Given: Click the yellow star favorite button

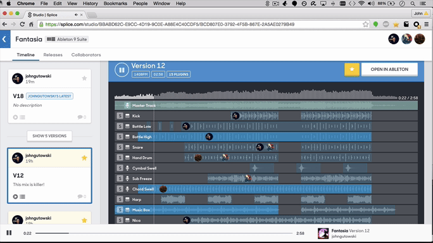Looking at the screenshot, I should (351, 70).
